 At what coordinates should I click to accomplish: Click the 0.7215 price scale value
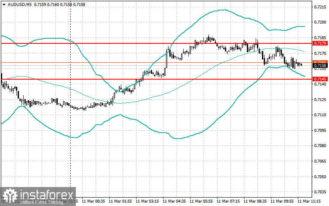tap(320, 7)
